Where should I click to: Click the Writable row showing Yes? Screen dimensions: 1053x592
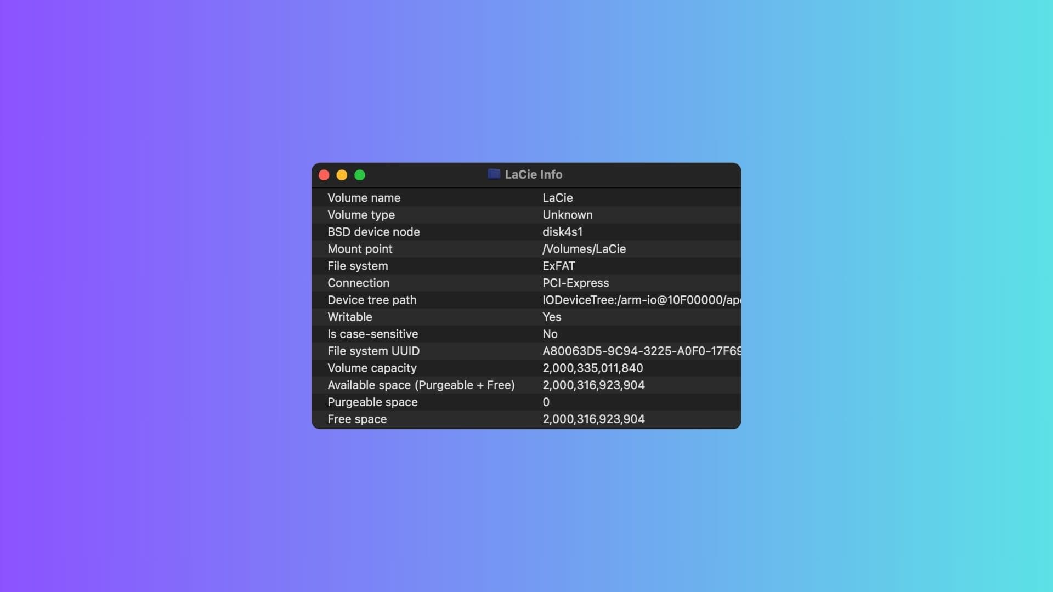click(x=551, y=317)
